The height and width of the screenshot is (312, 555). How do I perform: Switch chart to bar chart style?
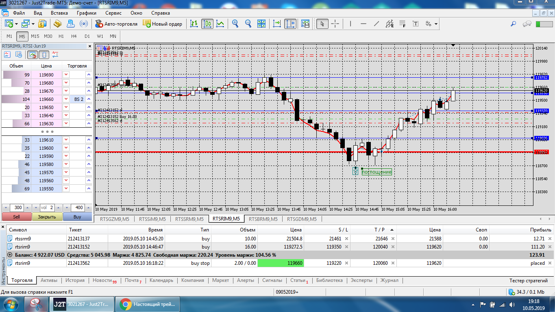(194, 24)
